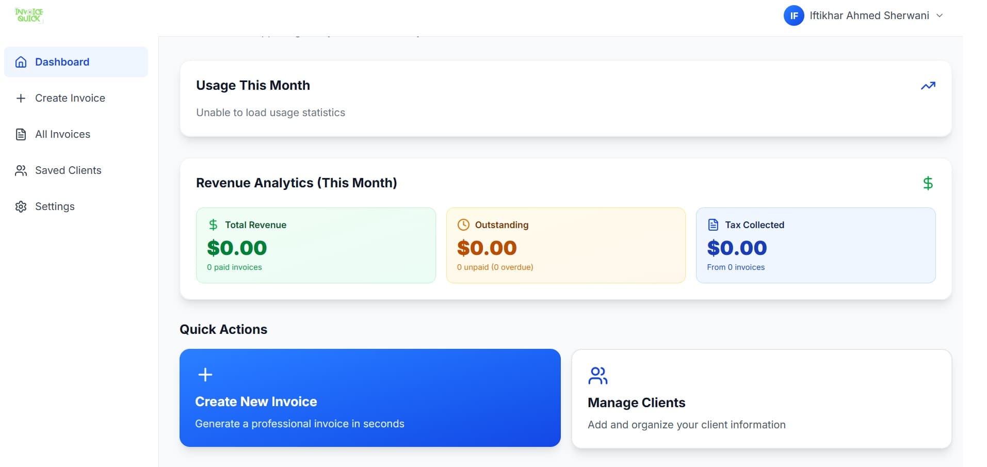Screen dimensions: 987x467
Task: Click the plus icon on Create New Invoice card
Action: (205, 374)
